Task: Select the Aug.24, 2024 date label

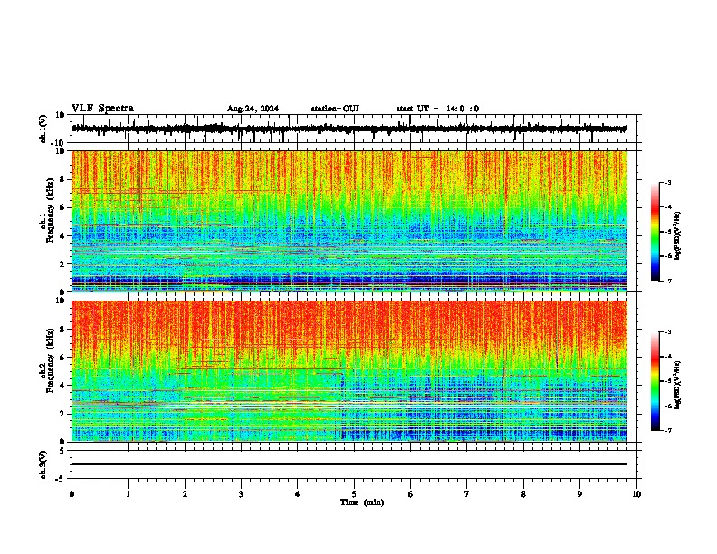Action: [x=253, y=109]
